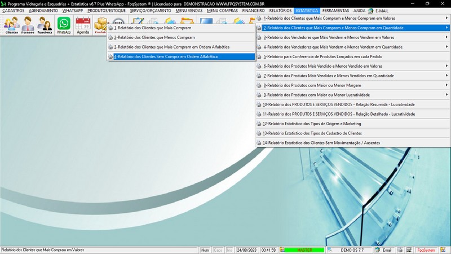Click the FpqSystem status bar link
This screenshot has width=451, height=254.
click(426, 250)
